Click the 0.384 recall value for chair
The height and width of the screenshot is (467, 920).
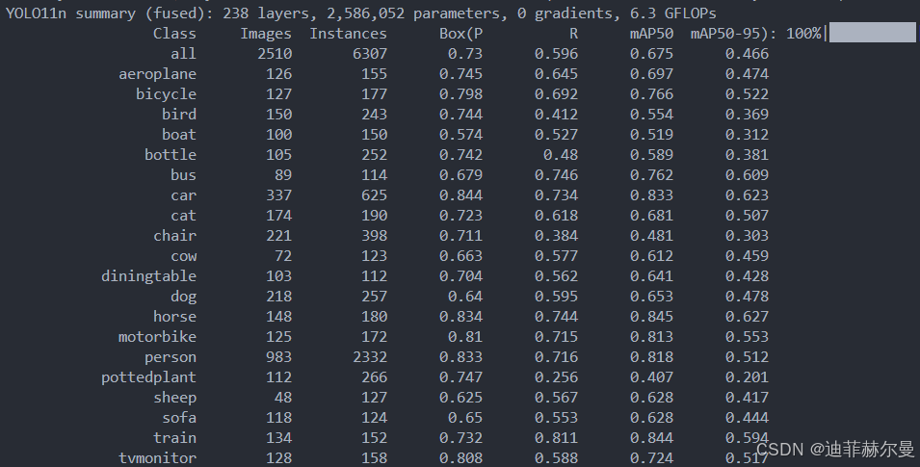pyautogui.click(x=556, y=235)
